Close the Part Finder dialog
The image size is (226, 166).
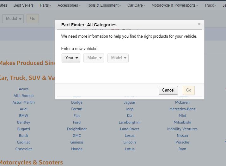point(199,24)
